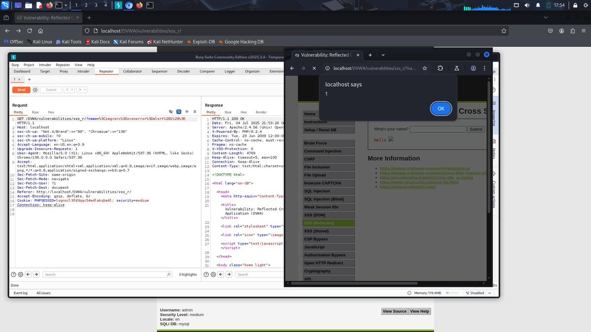This screenshot has width=591, height=332.
Task: Open Chromium Labs flask icon
Action: 457,68
